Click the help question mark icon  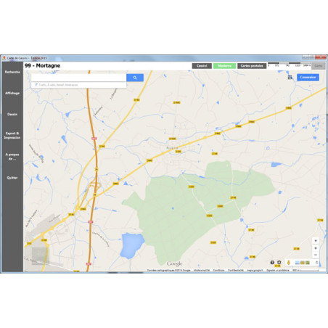(272, 263)
